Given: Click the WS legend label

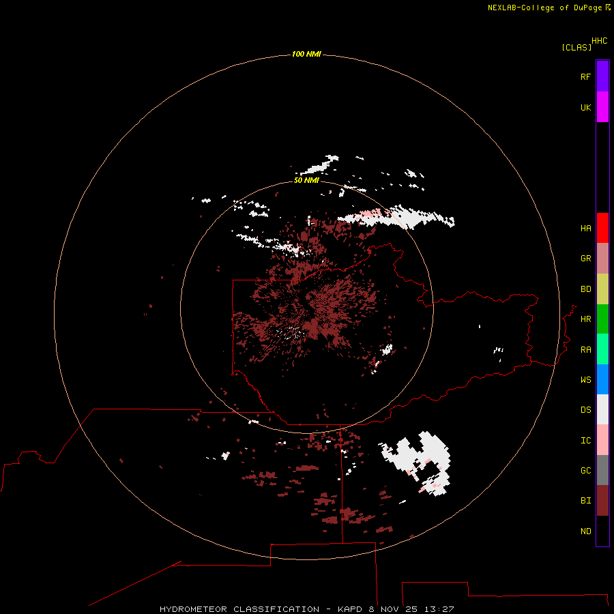Looking at the screenshot, I should click(x=585, y=379).
